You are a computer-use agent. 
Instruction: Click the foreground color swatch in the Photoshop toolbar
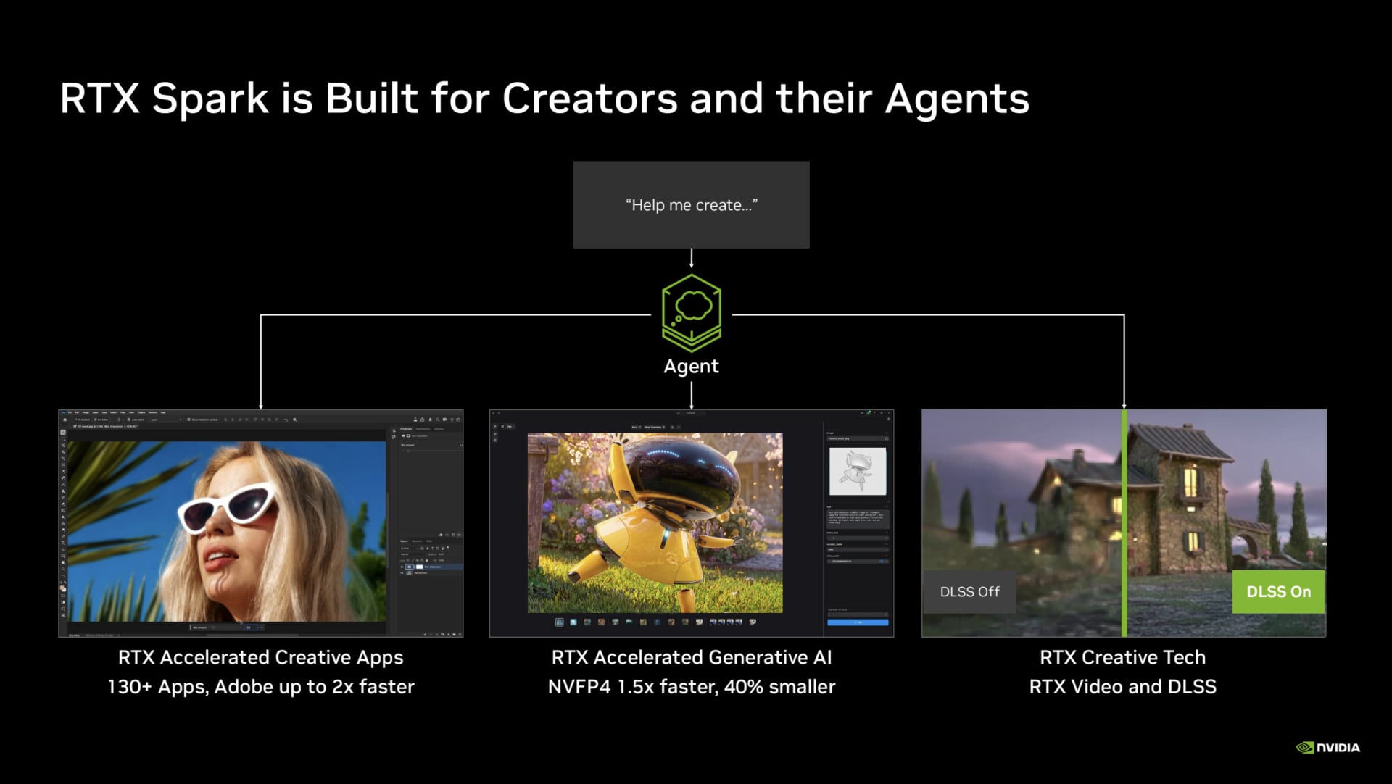(62, 587)
